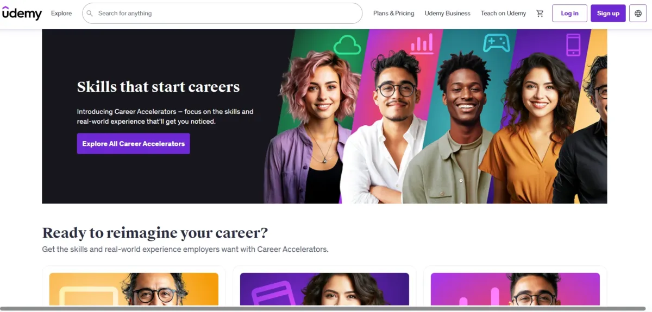Go to Udemy Business
Image resolution: width=652 pixels, height=312 pixels.
(447, 13)
